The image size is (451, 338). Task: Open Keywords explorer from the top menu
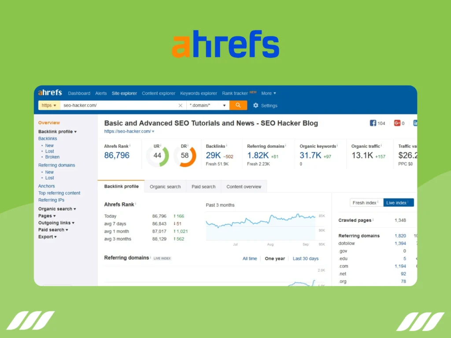[x=199, y=93]
